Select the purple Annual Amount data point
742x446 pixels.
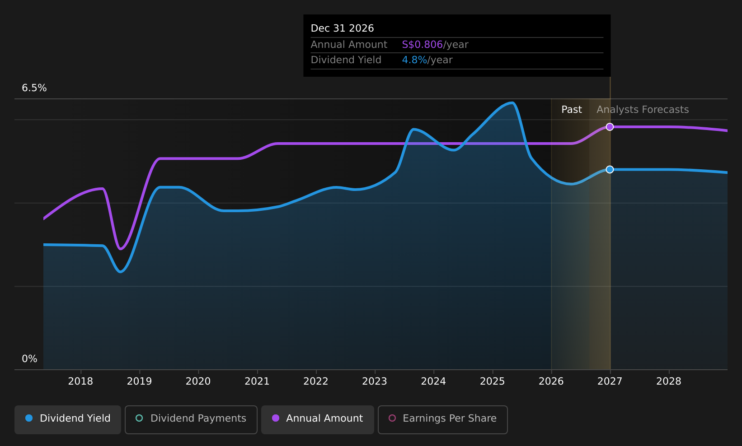(610, 127)
